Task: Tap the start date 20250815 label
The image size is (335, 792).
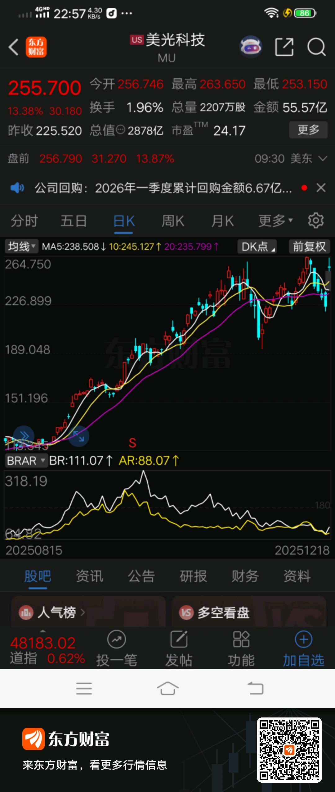Action: [34, 550]
